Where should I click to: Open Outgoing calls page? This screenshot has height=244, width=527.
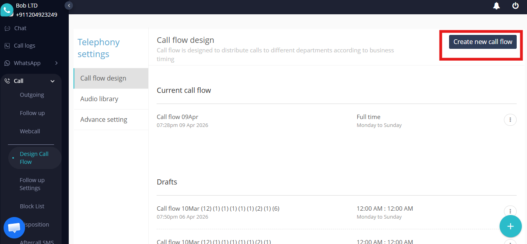pyautogui.click(x=32, y=95)
